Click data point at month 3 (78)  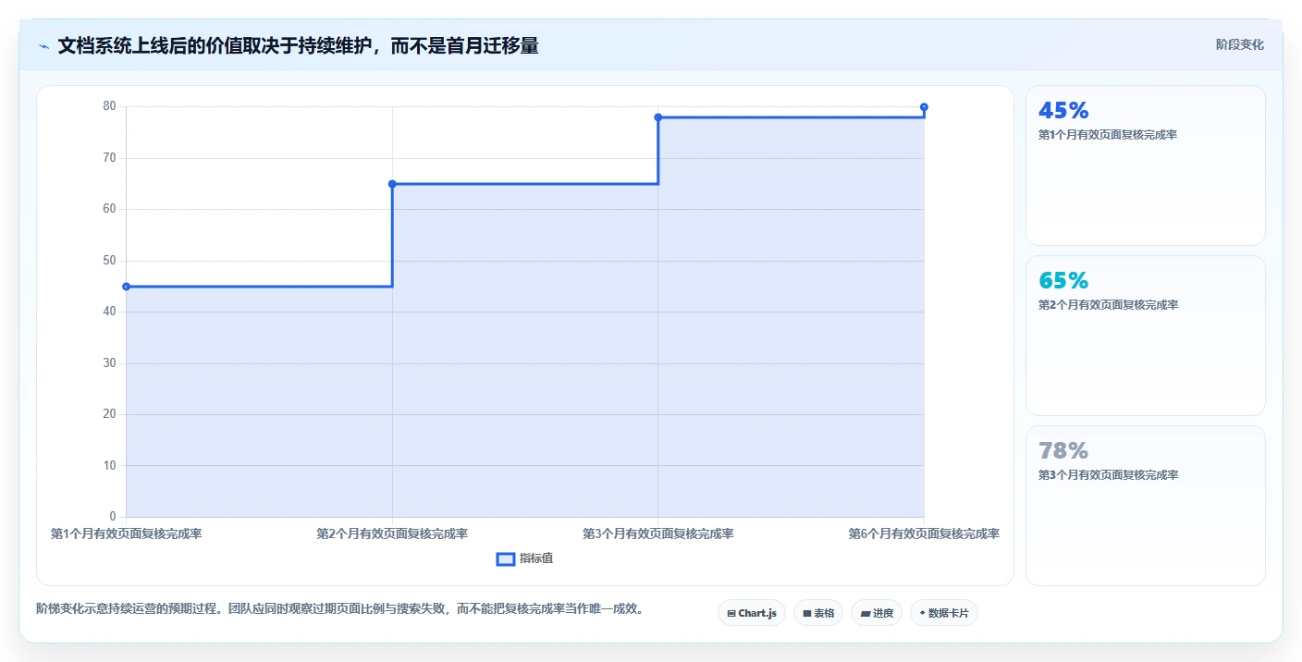point(658,117)
